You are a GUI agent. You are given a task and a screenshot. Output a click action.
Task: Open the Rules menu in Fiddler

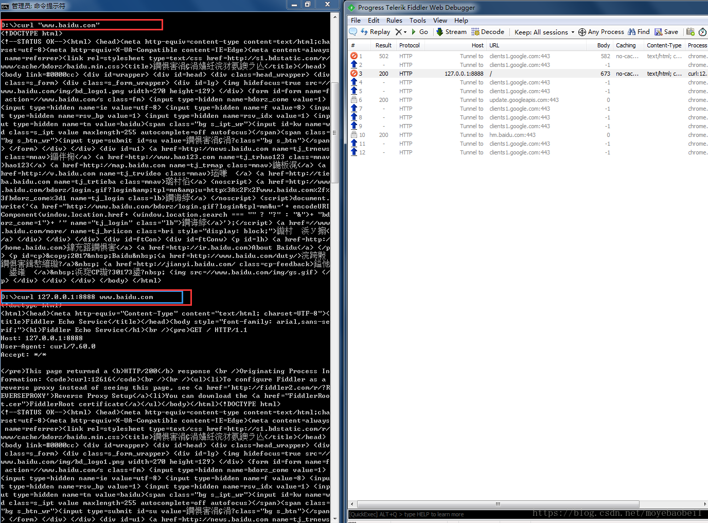[x=394, y=21]
